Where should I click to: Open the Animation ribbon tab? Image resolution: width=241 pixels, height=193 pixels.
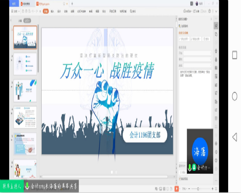(x=72, y=11)
